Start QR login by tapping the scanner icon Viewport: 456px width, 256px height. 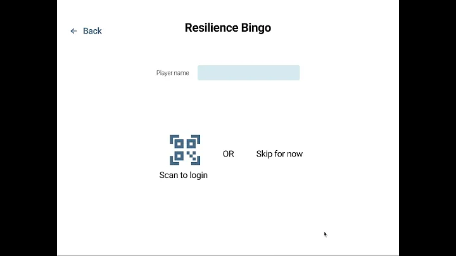tap(185, 150)
